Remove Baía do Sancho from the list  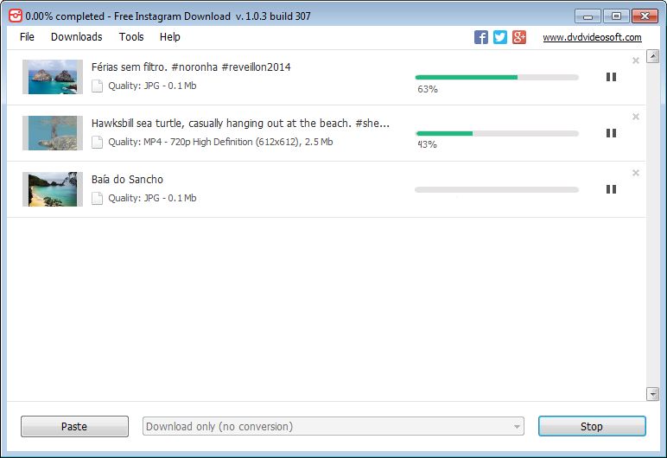[636, 173]
